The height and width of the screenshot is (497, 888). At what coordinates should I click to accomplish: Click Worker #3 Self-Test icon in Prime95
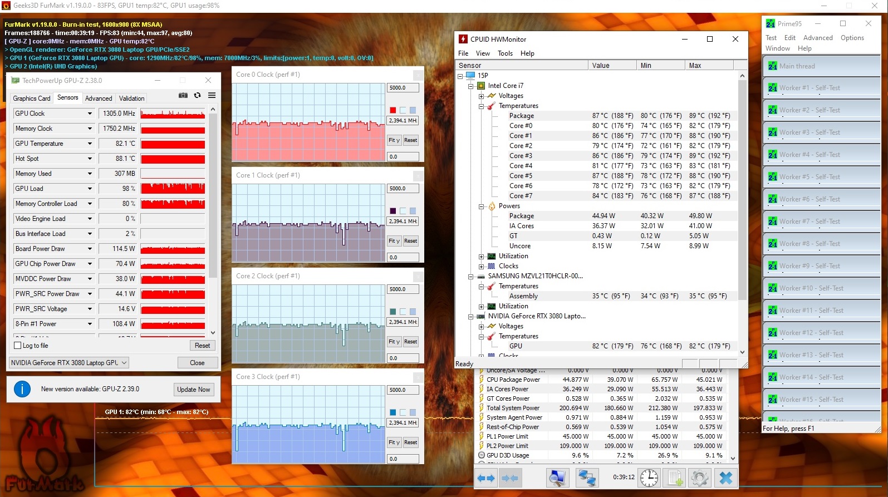click(773, 132)
